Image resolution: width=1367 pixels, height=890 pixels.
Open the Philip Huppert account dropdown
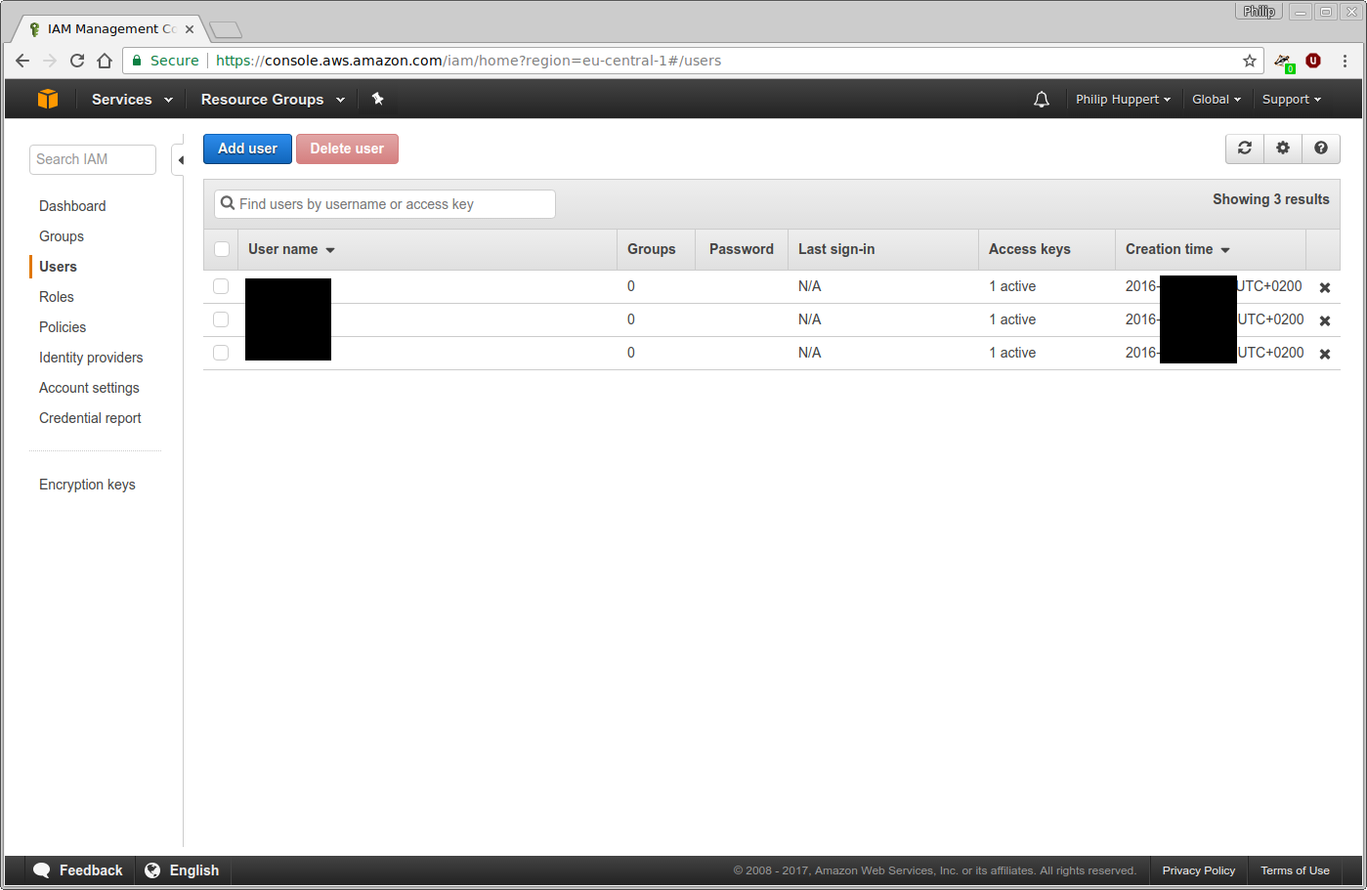(x=1122, y=99)
